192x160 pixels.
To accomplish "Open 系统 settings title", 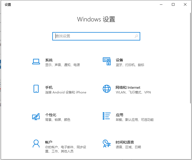I will (49, 60).
